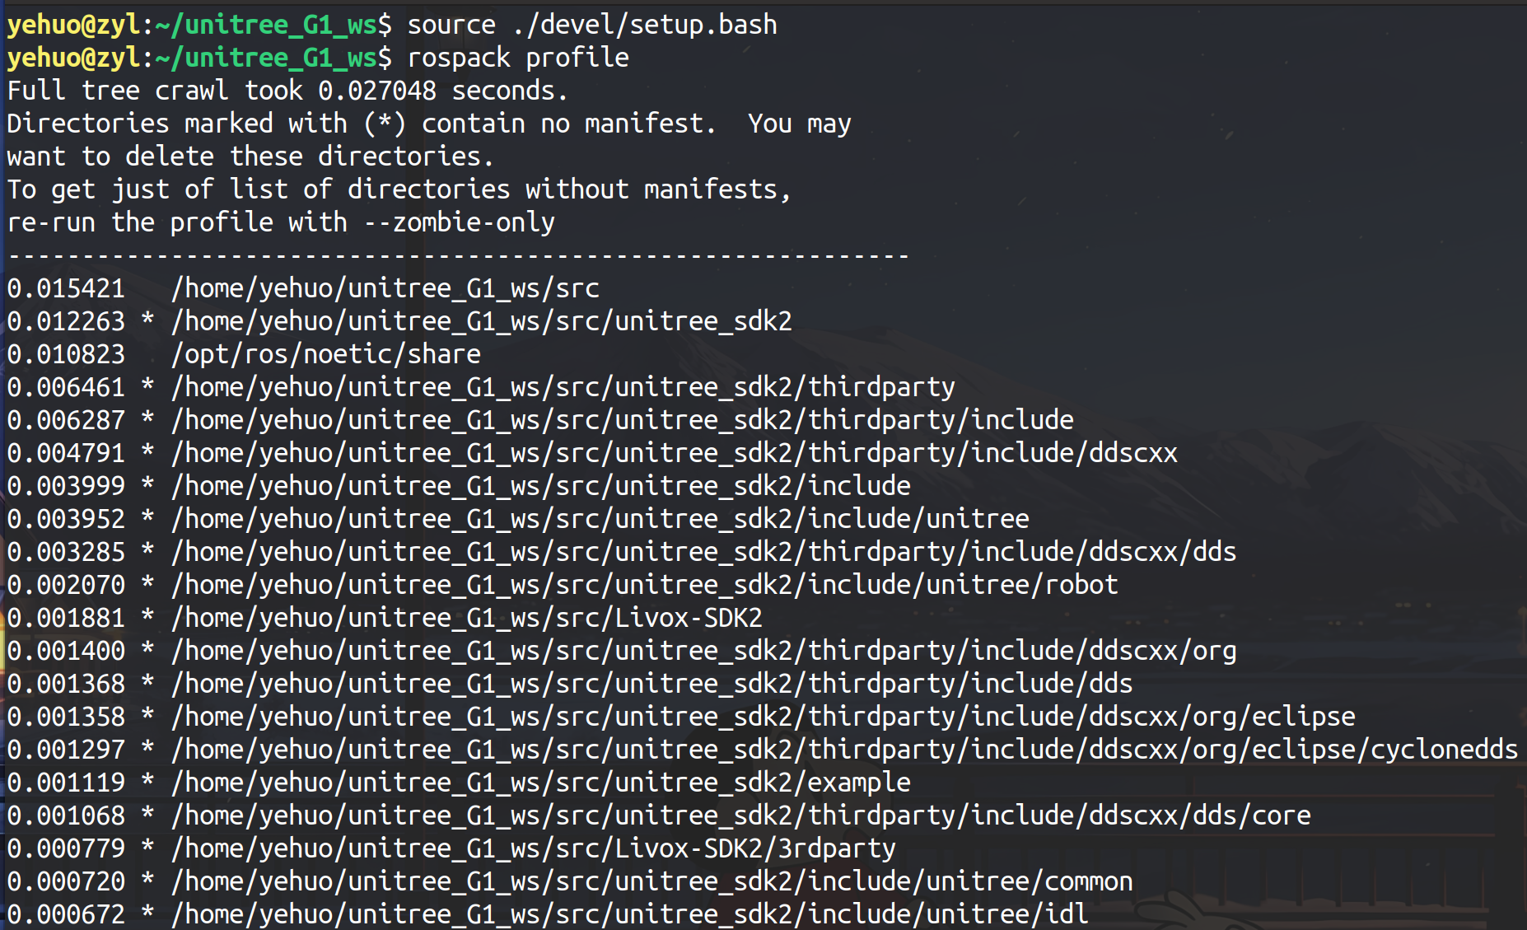This screenshot has height=930, width=1527.
Task: Click the timing value '0.003285'
Action: click(66, 552)
